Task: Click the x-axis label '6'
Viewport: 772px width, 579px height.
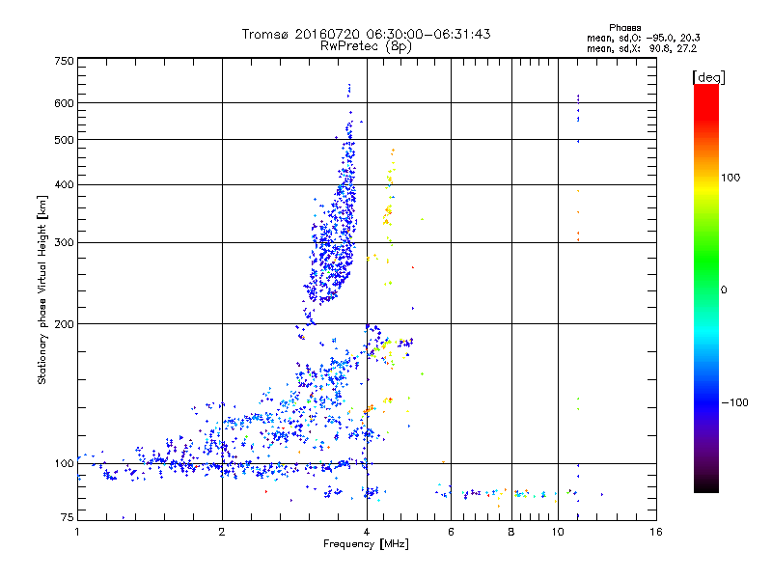Action: [451, 532]
